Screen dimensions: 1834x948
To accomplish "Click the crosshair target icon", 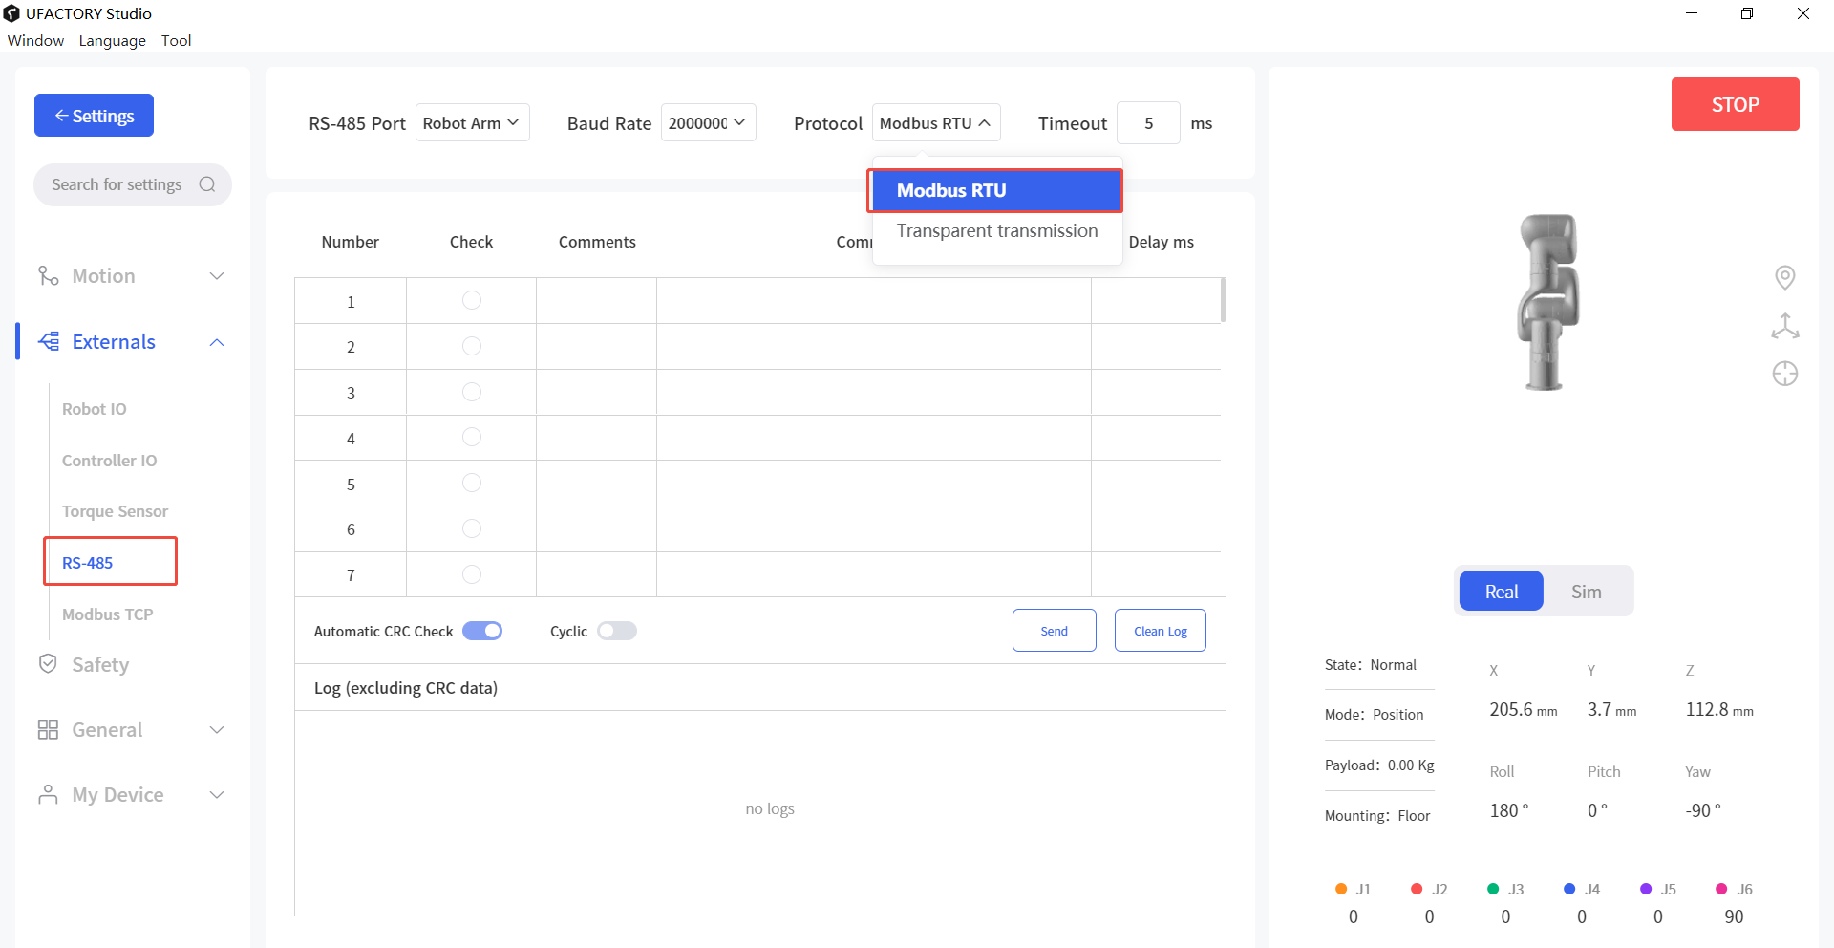I will [x=1784, y=374].
